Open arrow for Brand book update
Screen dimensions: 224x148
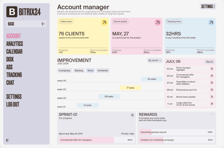[212, 97]
